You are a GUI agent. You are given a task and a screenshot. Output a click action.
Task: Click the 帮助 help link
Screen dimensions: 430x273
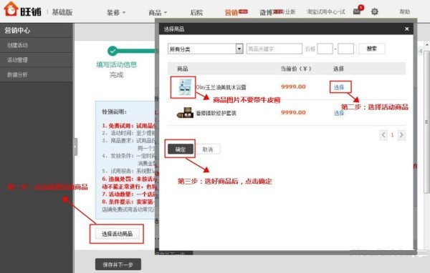tap(405, 11)
